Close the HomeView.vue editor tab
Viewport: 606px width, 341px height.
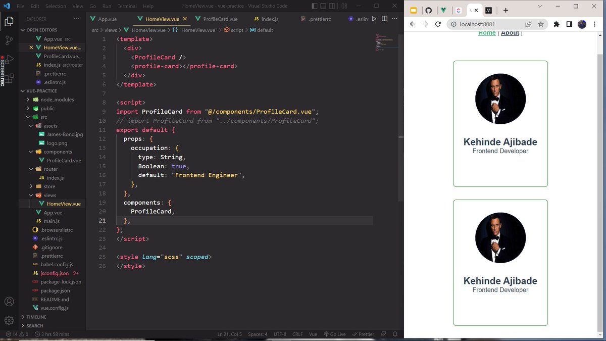(x=186, y=19)
